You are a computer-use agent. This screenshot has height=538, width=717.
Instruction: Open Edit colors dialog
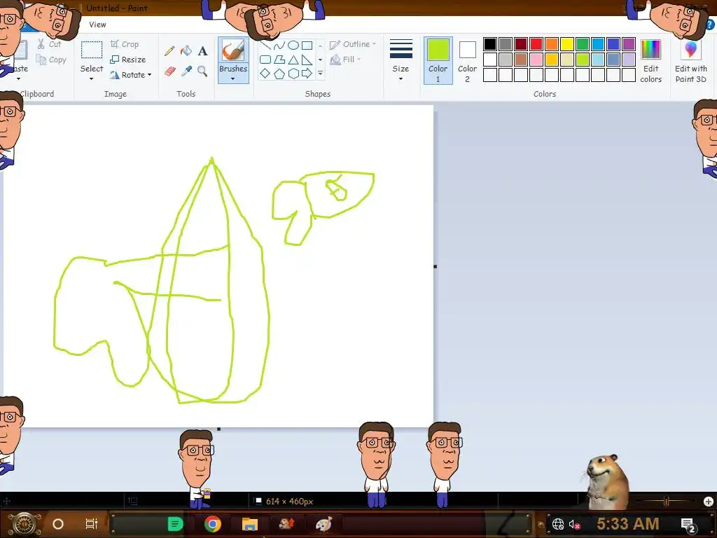650,62
